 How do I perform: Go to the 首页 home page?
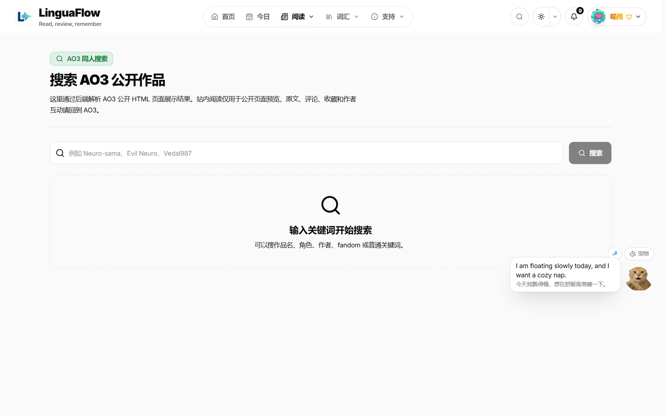223,17
